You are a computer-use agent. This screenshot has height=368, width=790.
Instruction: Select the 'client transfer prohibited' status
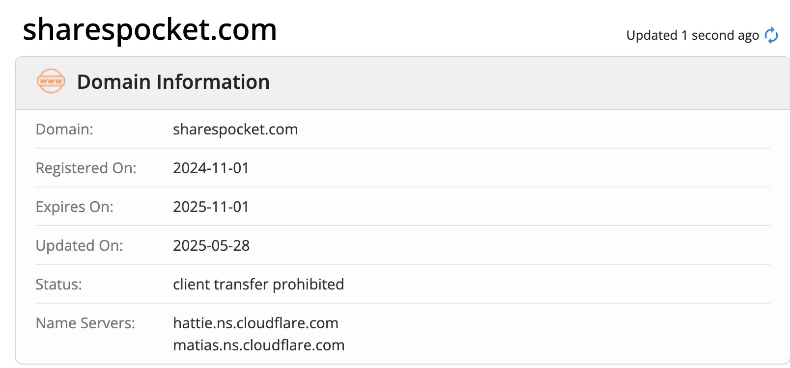point(258,285)
